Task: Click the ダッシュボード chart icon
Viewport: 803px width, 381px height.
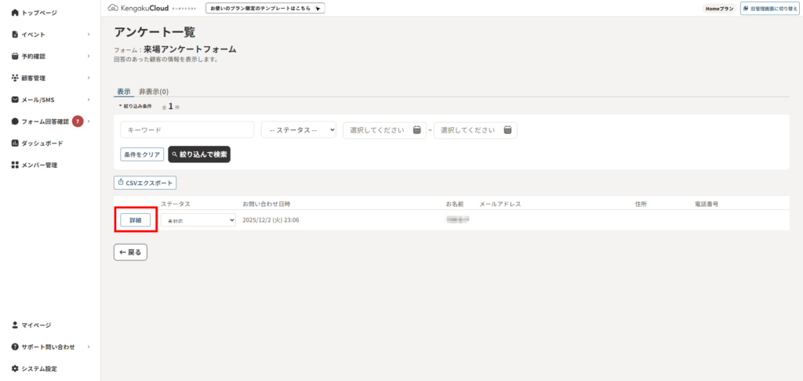Action: click(x=15, y=143)
